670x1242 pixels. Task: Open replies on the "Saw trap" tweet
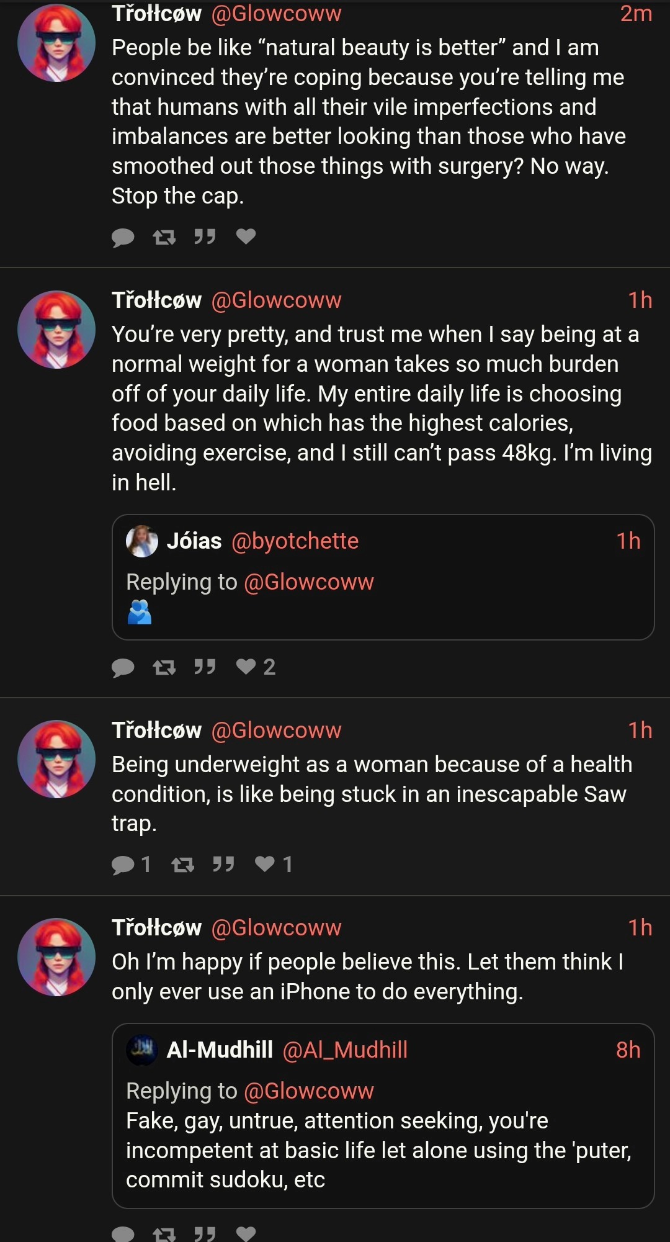click(x=123, y=865)
